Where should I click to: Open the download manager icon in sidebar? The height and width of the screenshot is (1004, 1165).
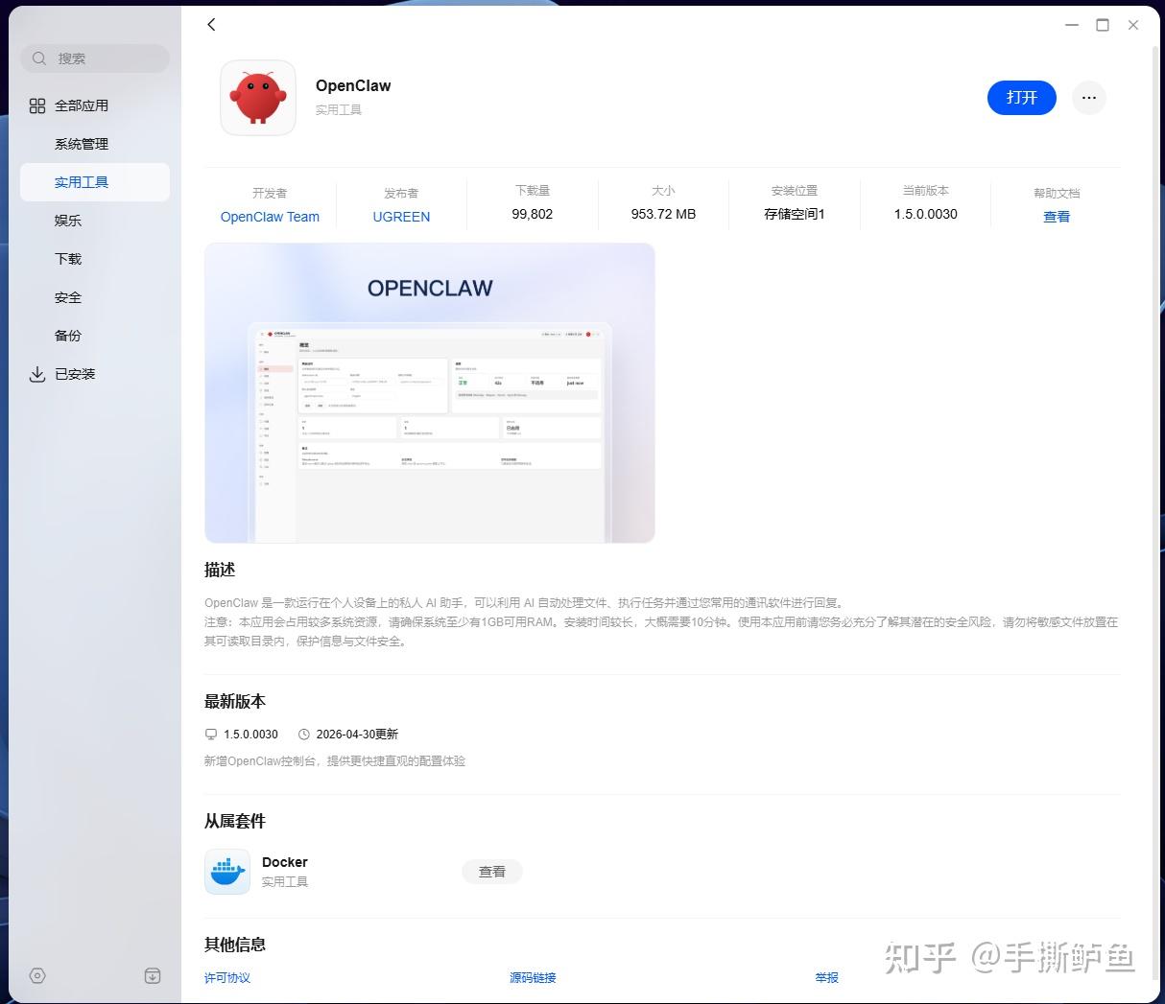click(x=153, y=976)
